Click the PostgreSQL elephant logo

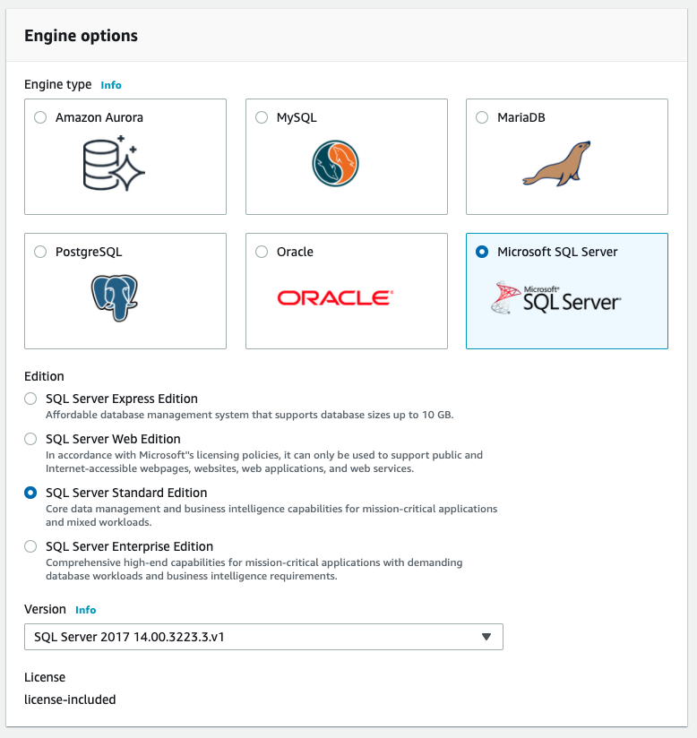[x=114, y=298]
